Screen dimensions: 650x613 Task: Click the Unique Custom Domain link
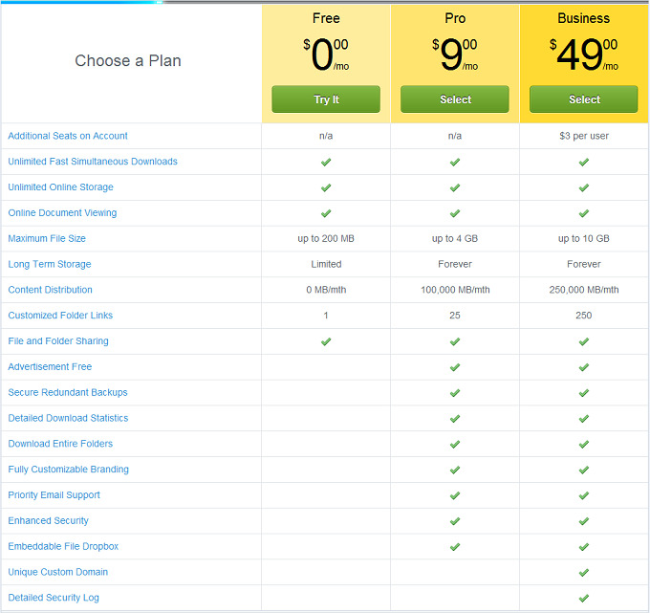(x=57, y=572)
